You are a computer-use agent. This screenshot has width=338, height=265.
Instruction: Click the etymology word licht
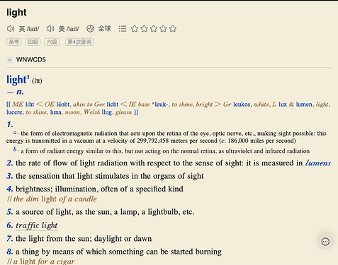click(113, 105)
